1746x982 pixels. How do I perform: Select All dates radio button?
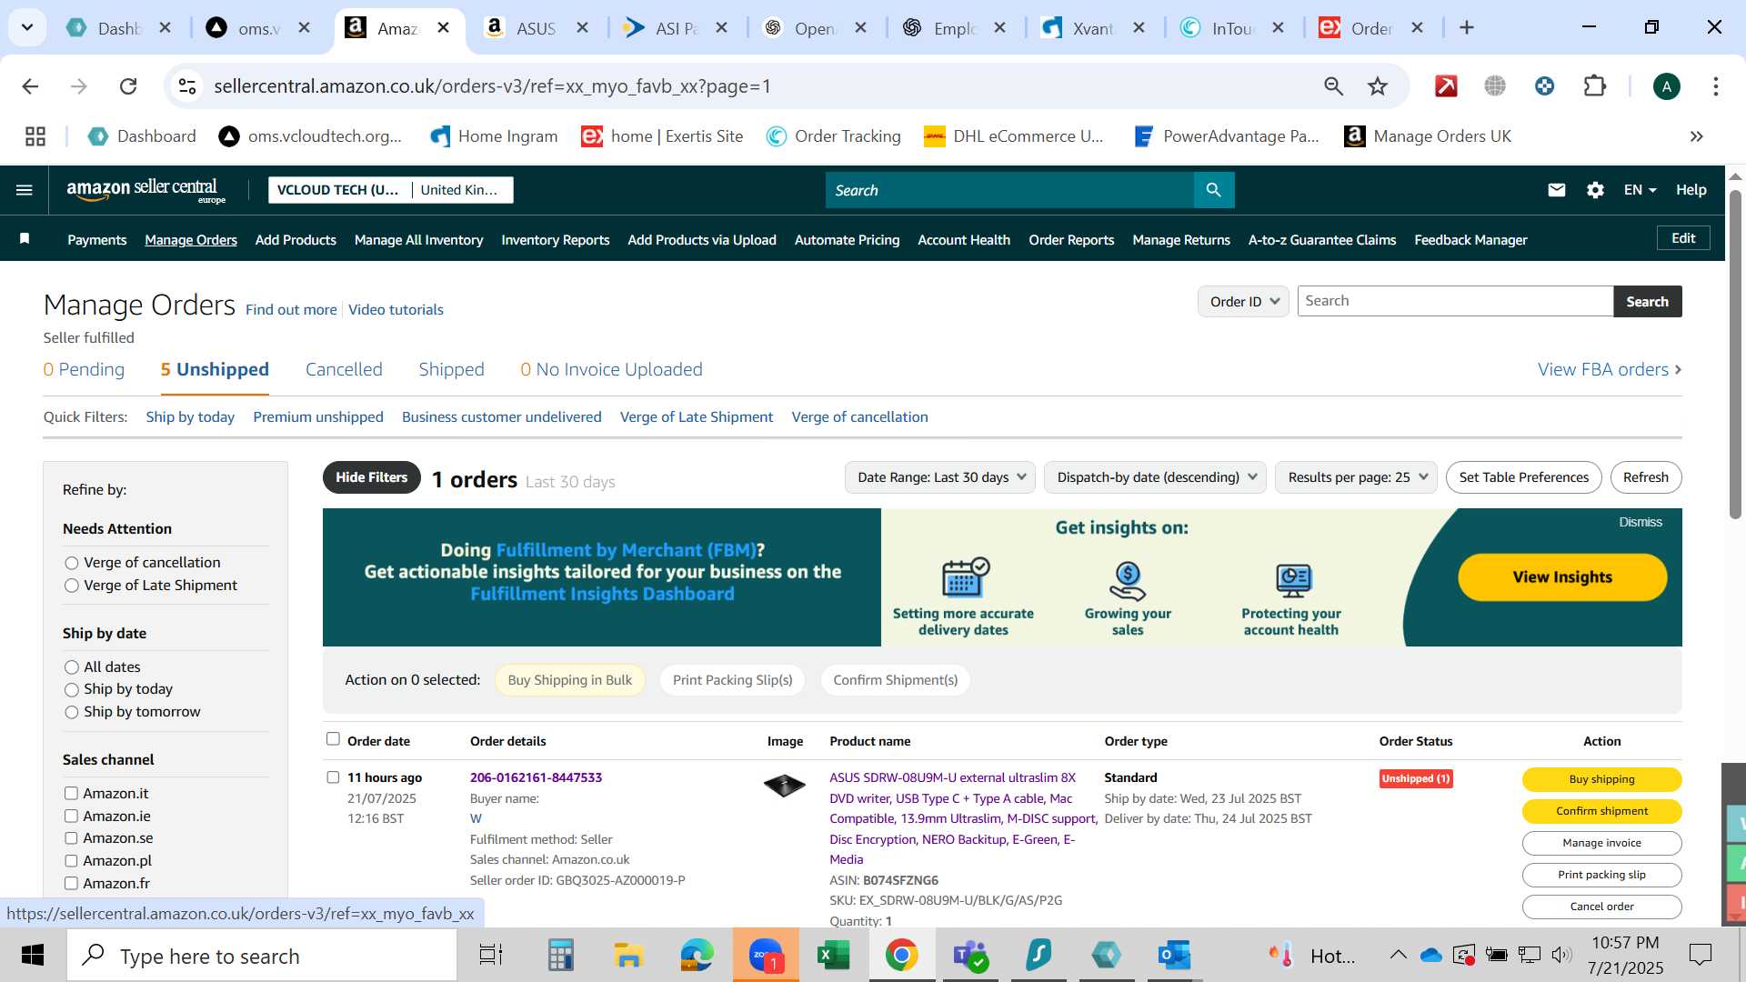pos(72,667)
